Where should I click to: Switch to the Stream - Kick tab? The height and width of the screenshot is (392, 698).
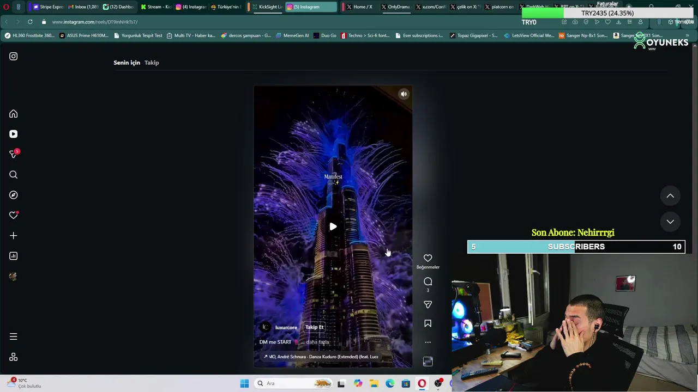155,7
